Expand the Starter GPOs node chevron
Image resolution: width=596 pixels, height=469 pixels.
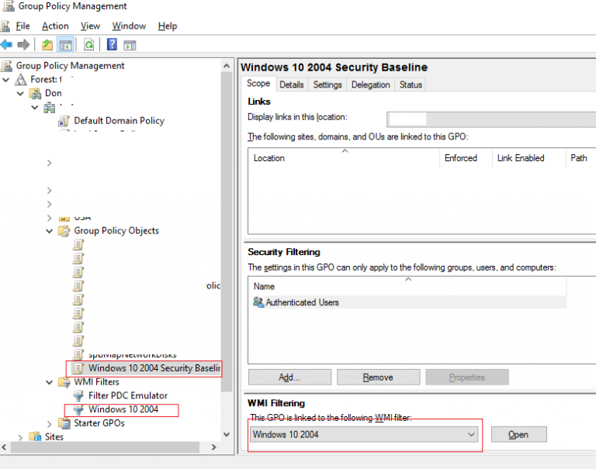click(50, 424)
